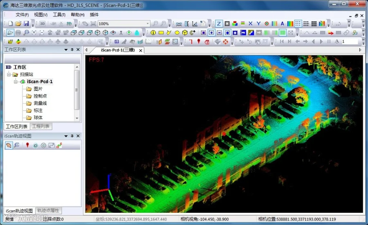Open the iScan轨迹视图 panel dropdown arrow
The width and height of the screenshot is (368, 225).
click(66, 136)
